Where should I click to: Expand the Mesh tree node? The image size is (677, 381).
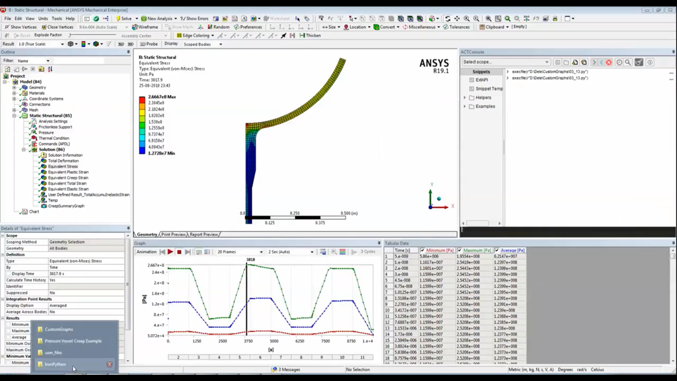(x=15, y=110)
